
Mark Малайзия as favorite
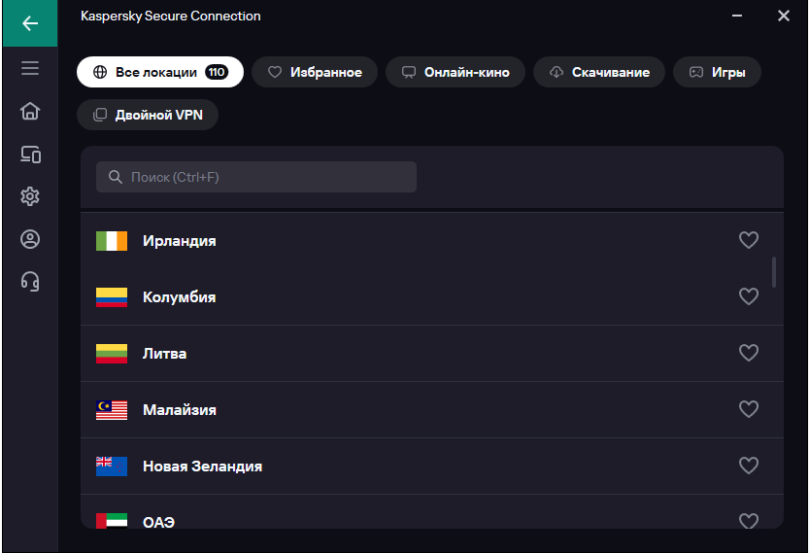[749, 409]
